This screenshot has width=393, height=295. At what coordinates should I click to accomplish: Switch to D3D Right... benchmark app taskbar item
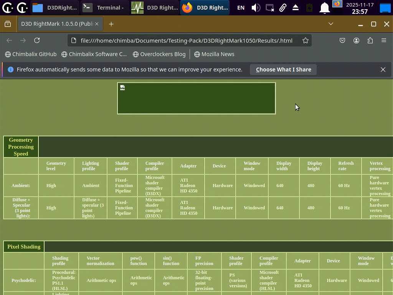tap(155, 8)
